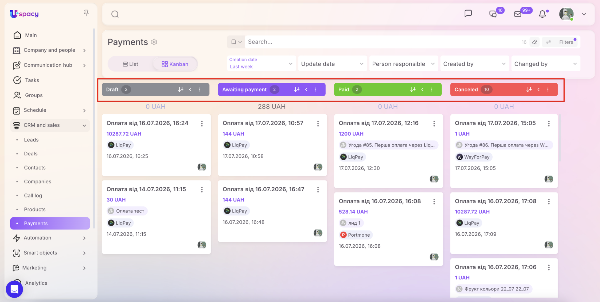Open the chat bubble icon in the top bar
This screenshot has width=600, height=302.
pyautogui.click(x=468, y=14)
